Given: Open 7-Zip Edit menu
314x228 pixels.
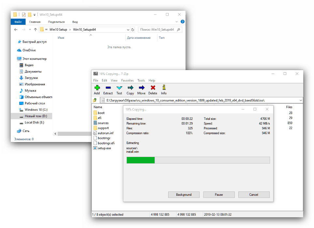Looking at the screenshot, I should pyautogui.click(x=104, y=80).
